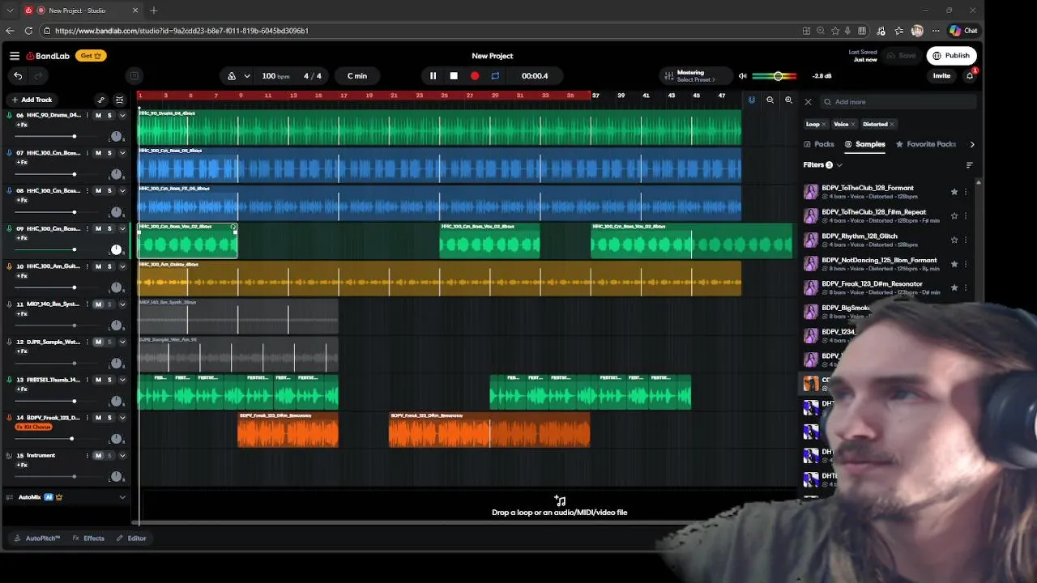Zoom out timeline with magnifier minus
This screenshot has height=583, width=1037.
coord(770,100)
